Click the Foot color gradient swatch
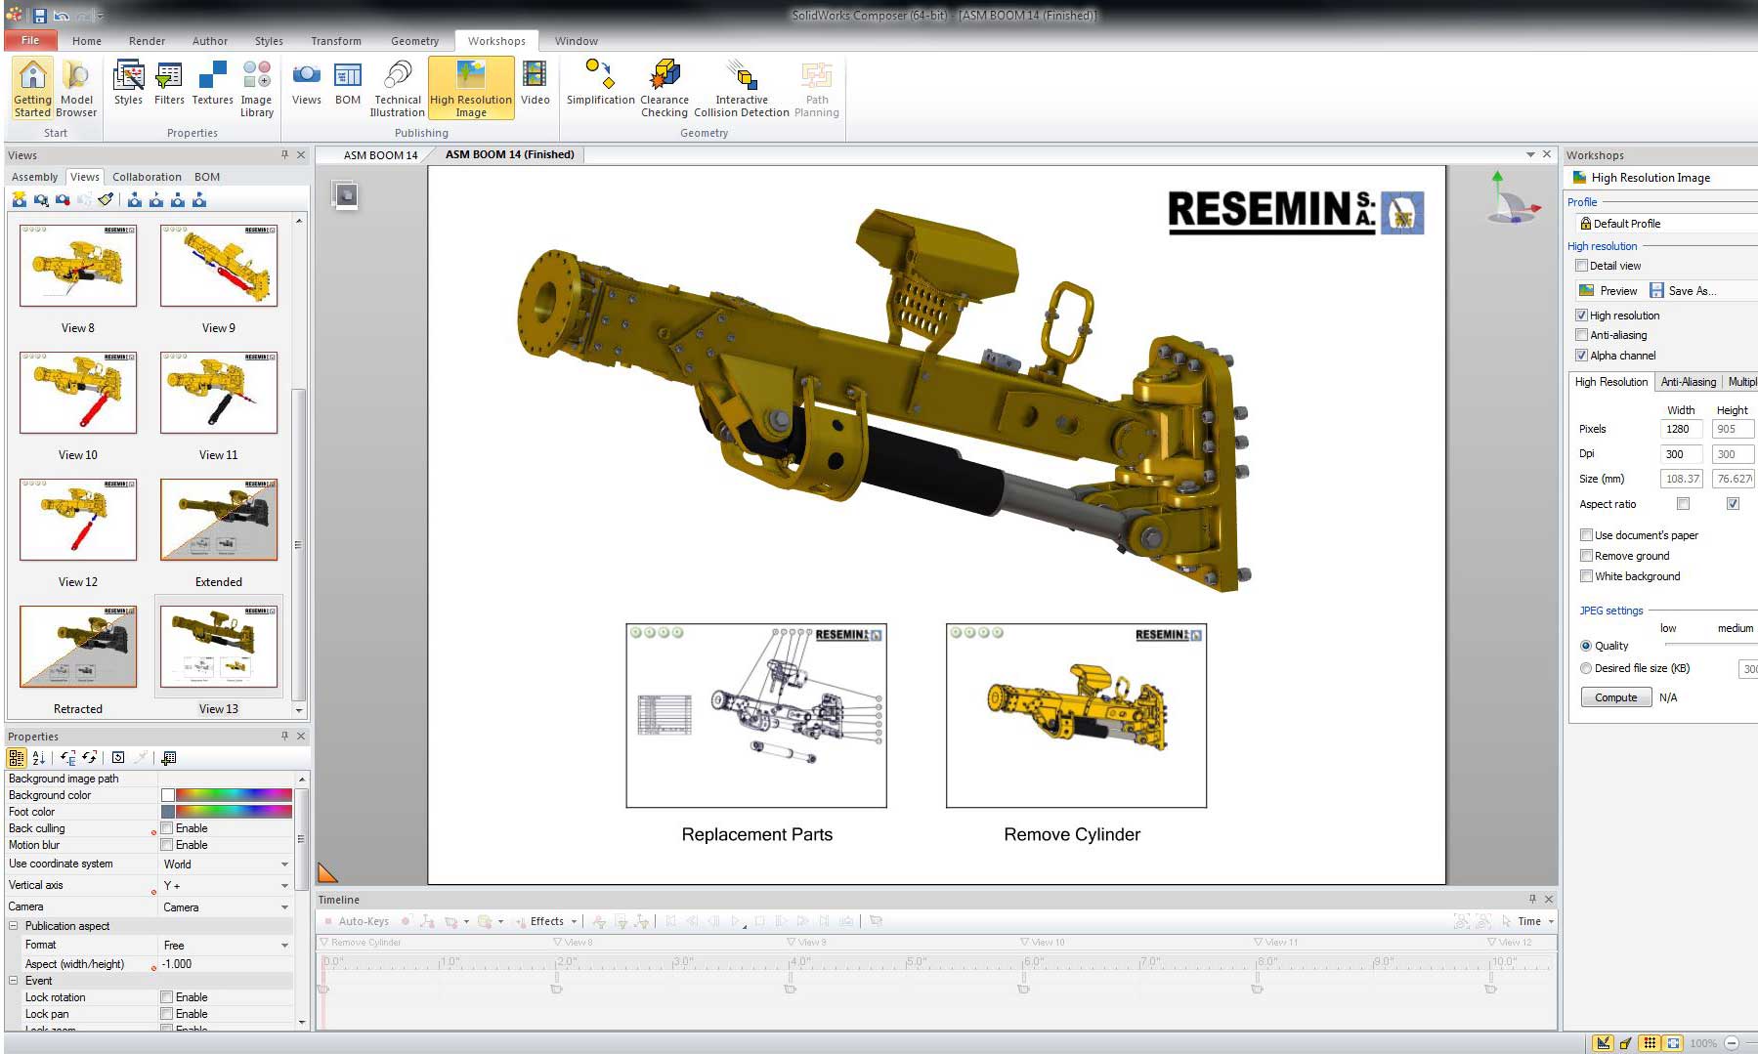 (x=234, y=812)
